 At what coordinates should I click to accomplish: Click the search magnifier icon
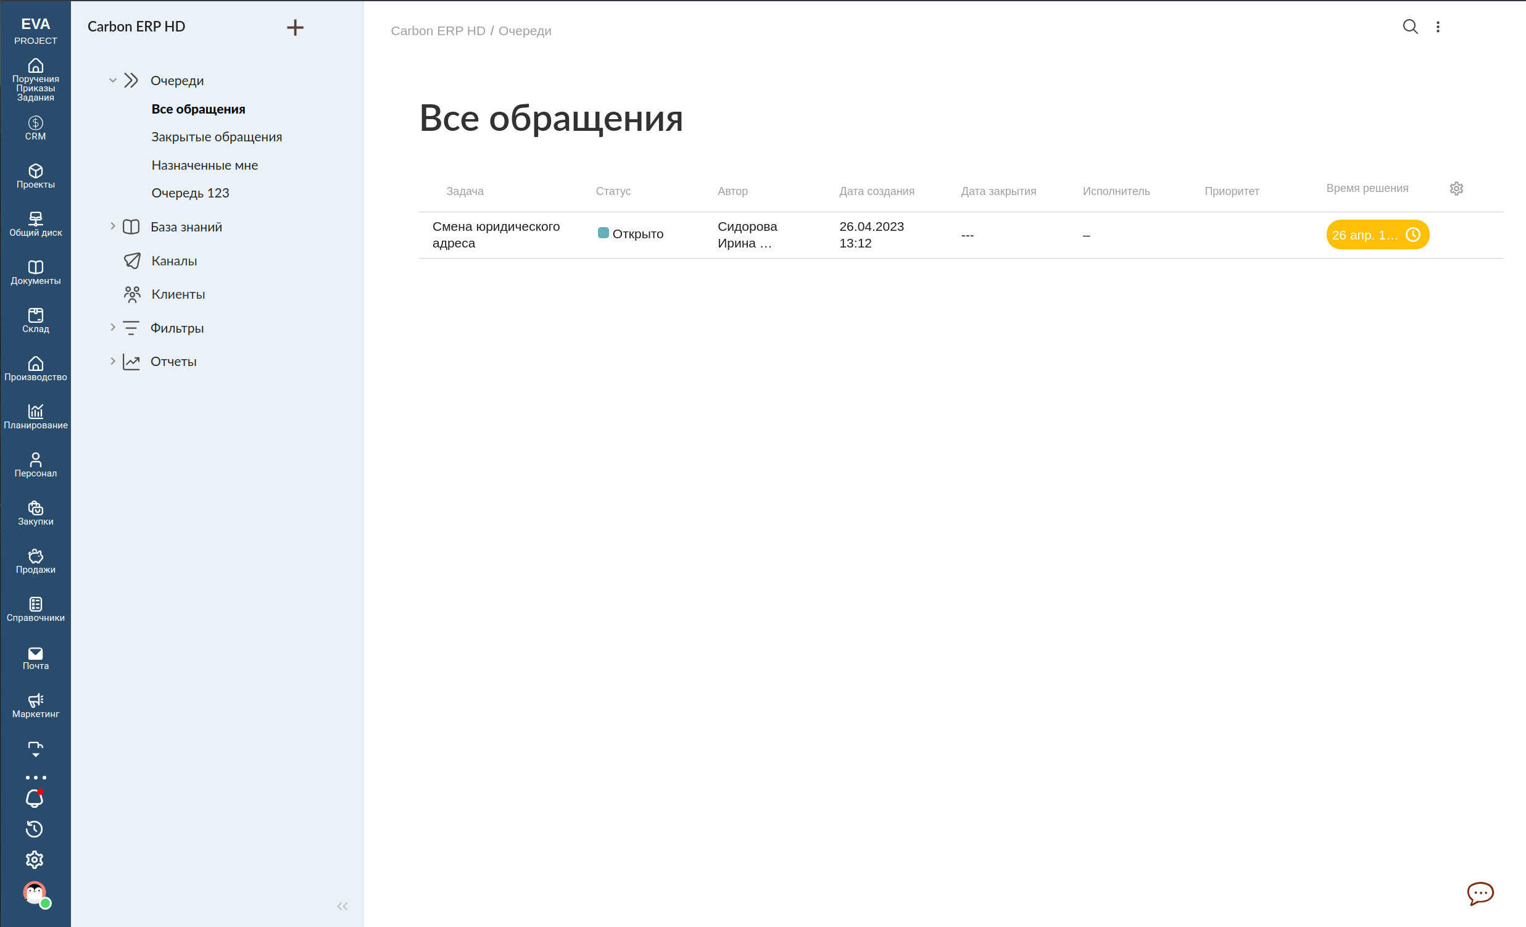coord(1410,27)
